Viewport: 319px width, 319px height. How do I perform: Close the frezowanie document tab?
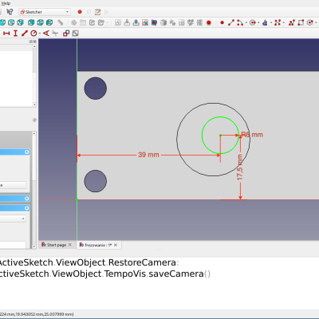click(x=116, y=245)
